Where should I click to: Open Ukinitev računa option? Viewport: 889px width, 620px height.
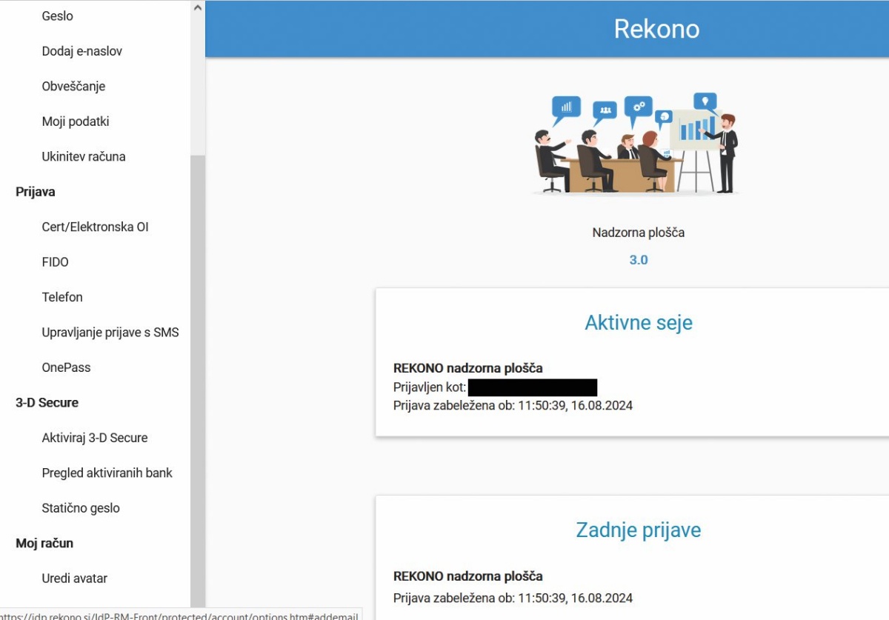coord(84,156)
